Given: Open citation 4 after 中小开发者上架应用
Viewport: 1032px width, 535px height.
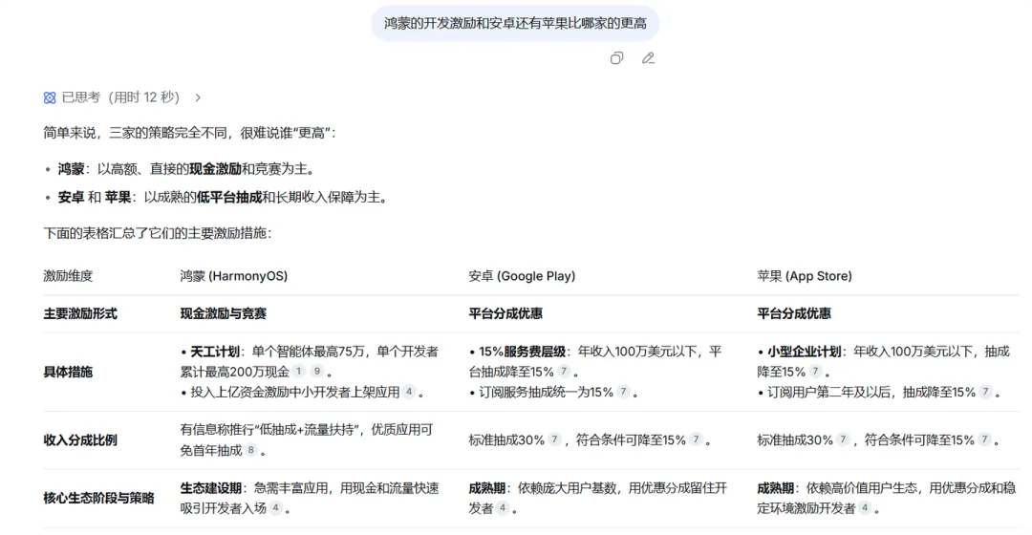Looking at the screenshot, I should tap(409, 392).
